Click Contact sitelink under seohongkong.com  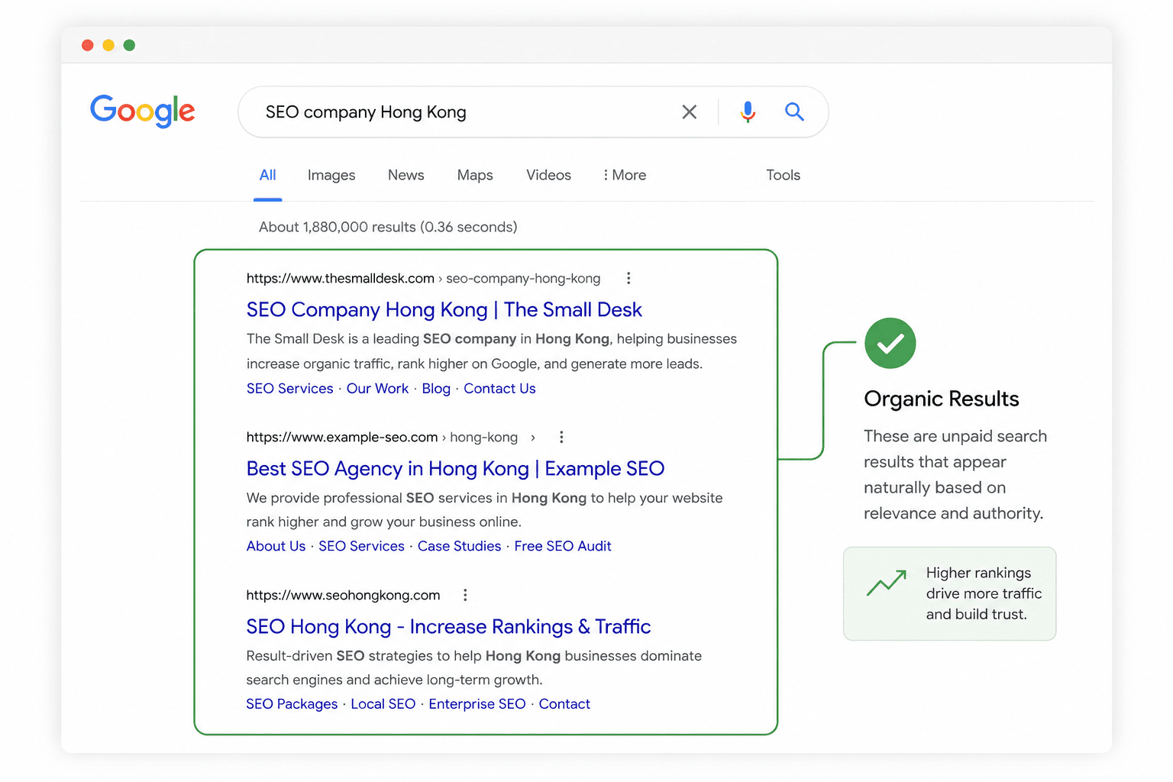pyautogui.click(x=564, y=704)
